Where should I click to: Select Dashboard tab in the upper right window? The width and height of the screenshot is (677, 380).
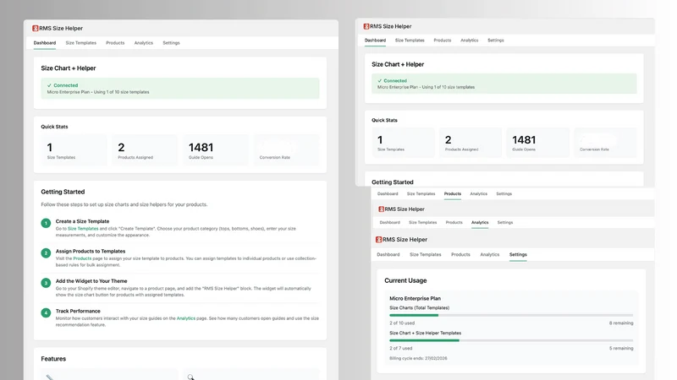click(x=375, y=40)
